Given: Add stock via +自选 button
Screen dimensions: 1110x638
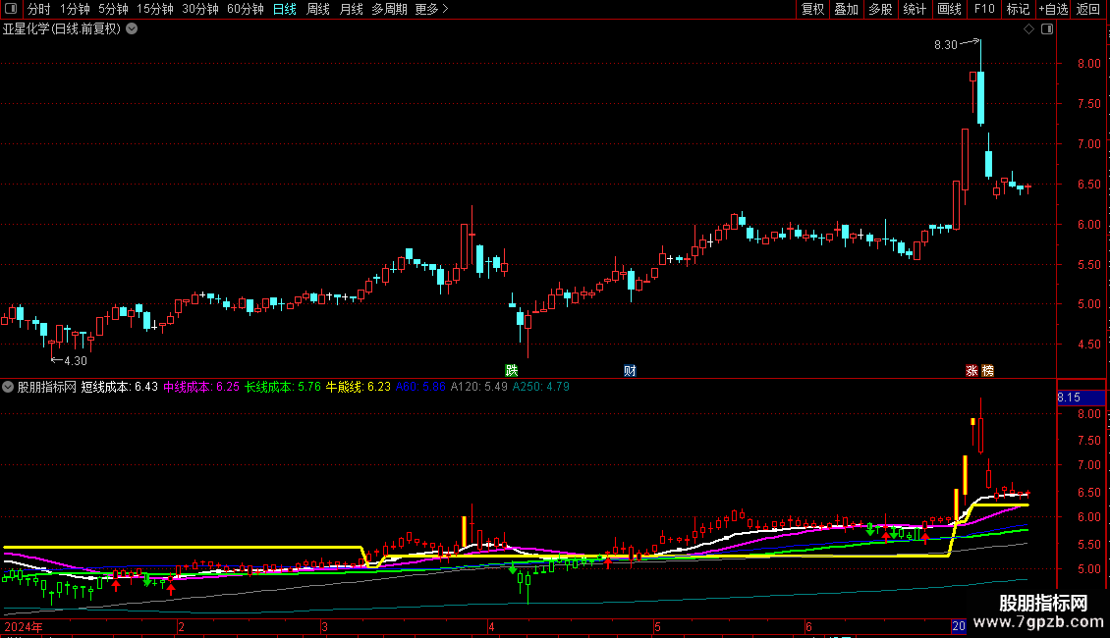Looking at the screenshot, I should click(1053, 9).
